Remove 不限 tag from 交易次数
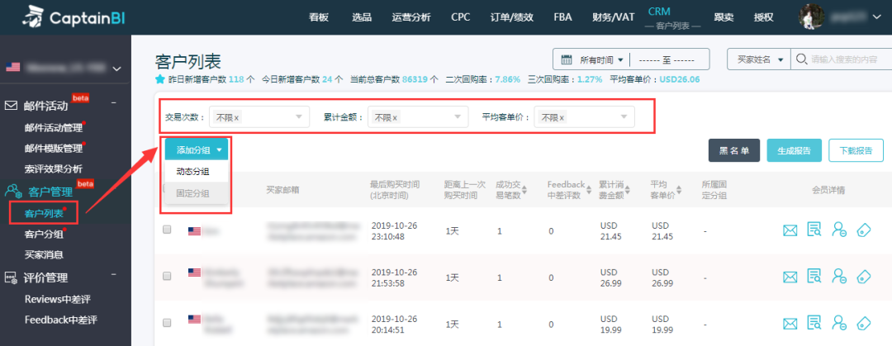892x346 pixels. (x=237, y=118)
